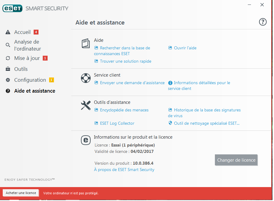Screen dimensions: 274x201
Task: Click Acheter une licence button
Action: 21,193
